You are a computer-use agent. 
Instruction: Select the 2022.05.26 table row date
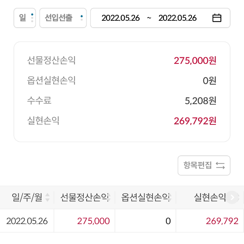pyautogui.click(x=27, y=221)
